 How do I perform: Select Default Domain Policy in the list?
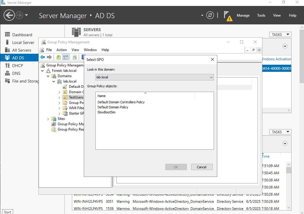point(113,107)
